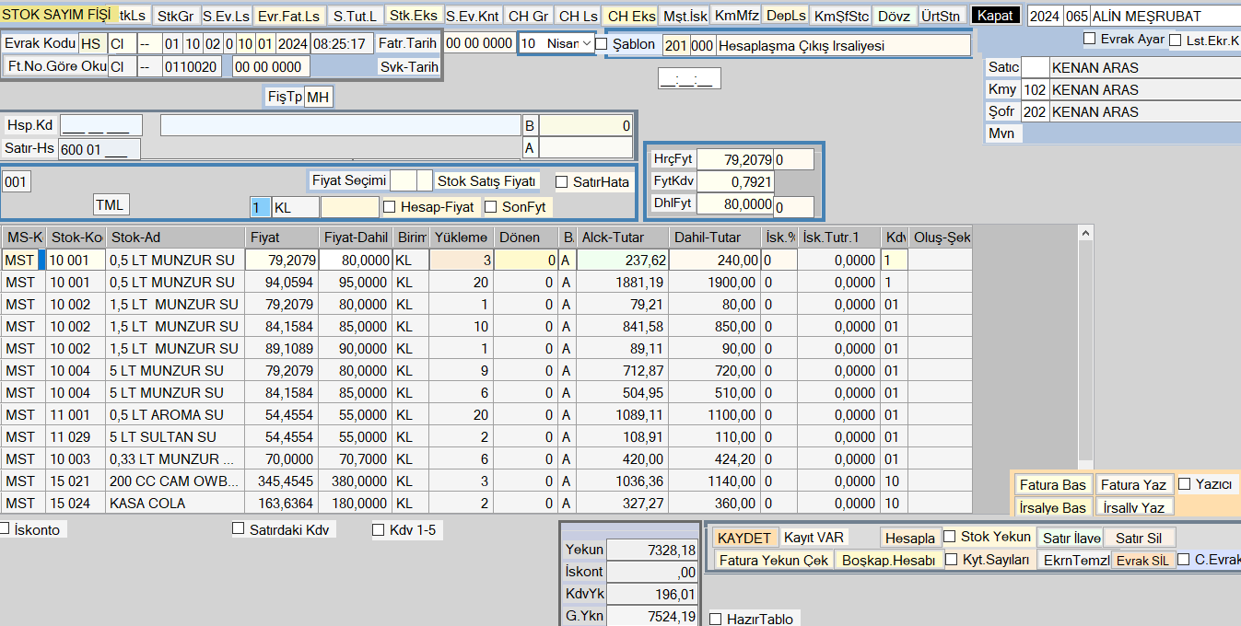1241x626 pixels.
Task: Close the form with the Kapat button
Action: 995,16
